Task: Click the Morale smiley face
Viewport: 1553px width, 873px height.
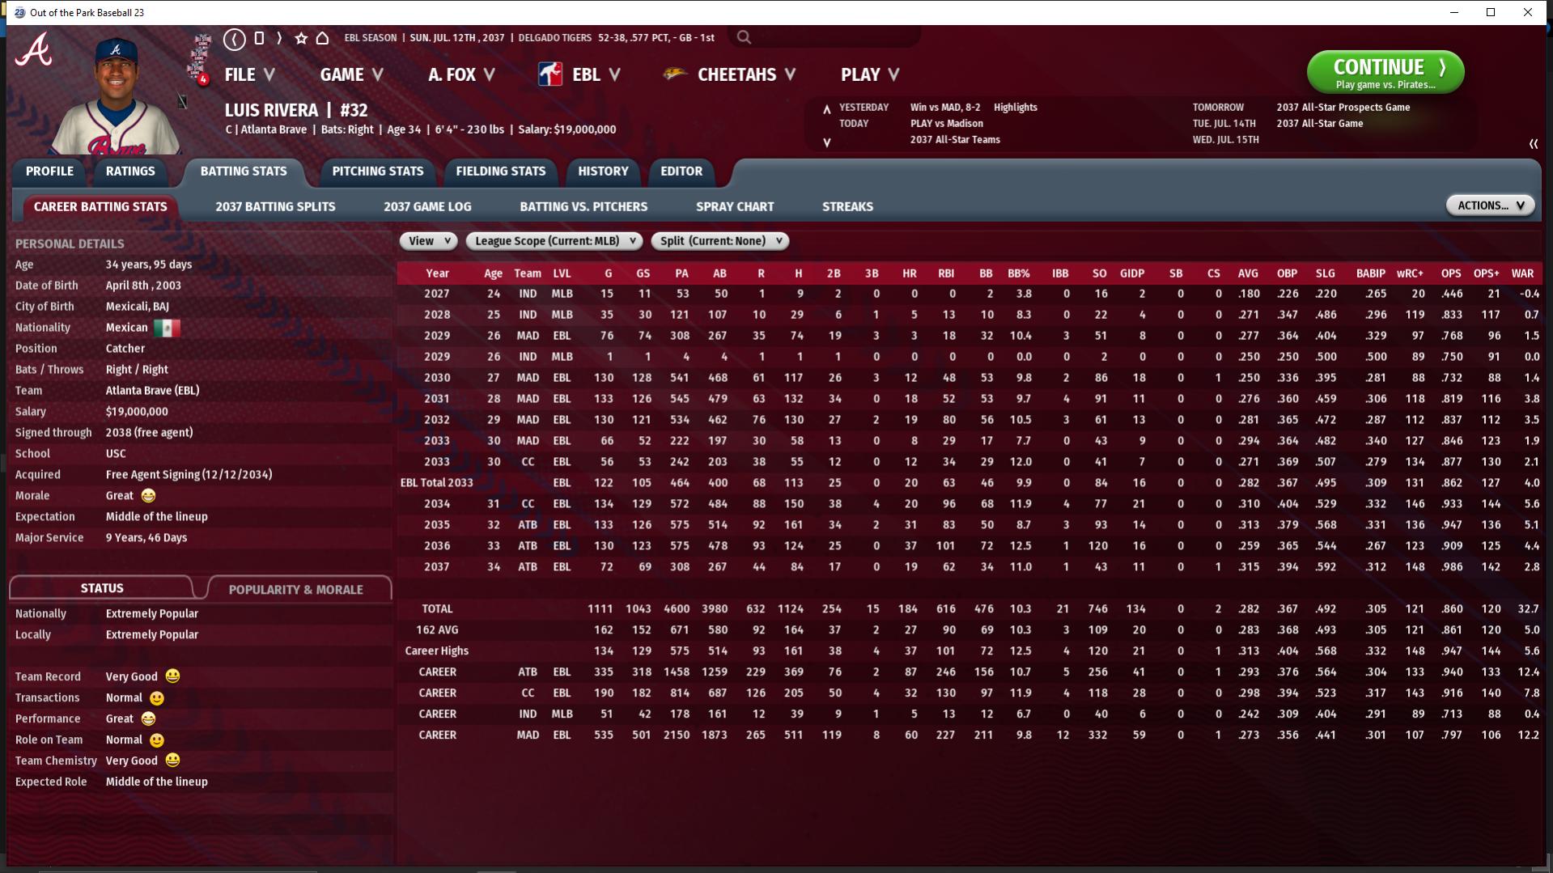Action: pos(148,496)
